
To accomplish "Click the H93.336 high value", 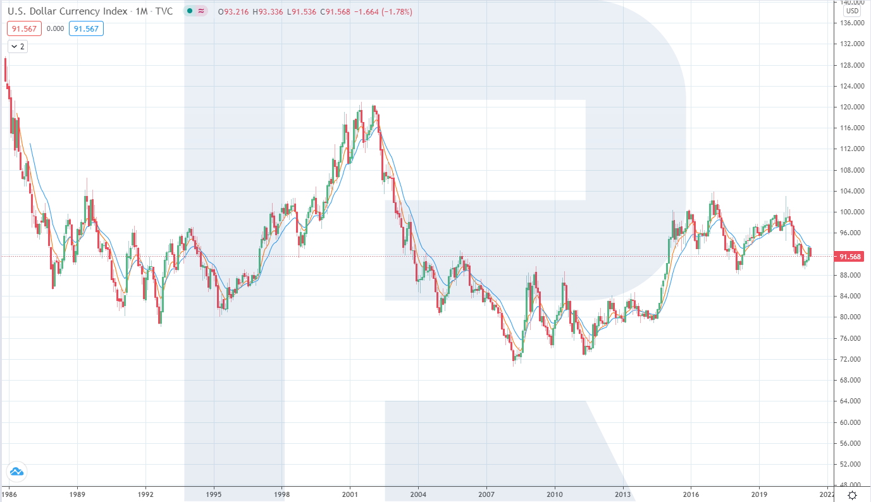I will [267, 11].
